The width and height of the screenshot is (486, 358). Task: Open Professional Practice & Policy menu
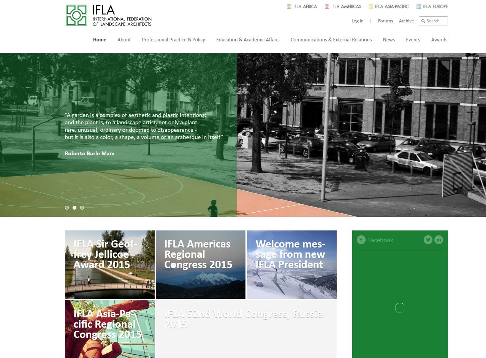pyautogui.click(x=173, y=39)
